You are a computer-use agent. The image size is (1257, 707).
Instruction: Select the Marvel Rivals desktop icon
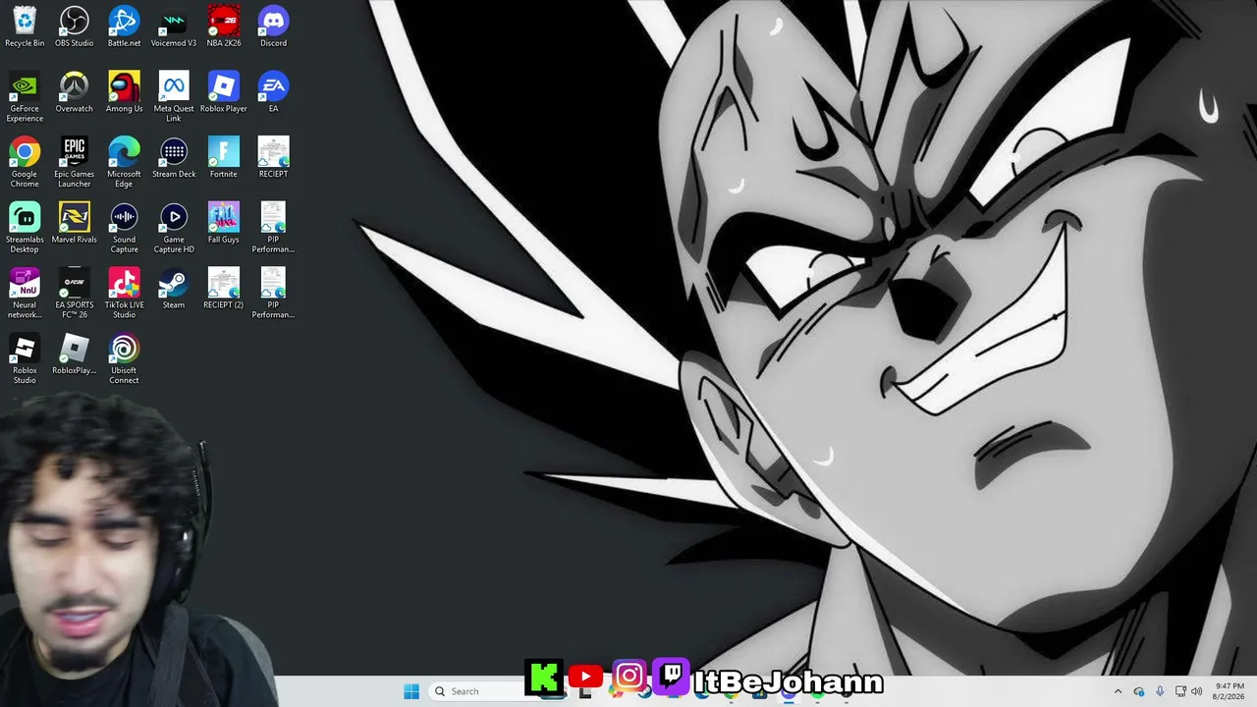point(75,223)
